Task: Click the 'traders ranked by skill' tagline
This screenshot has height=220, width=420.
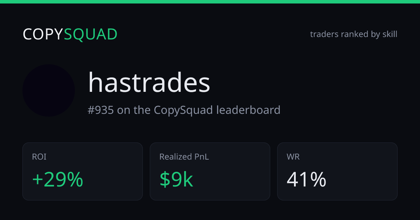Action: click(353, 34)
